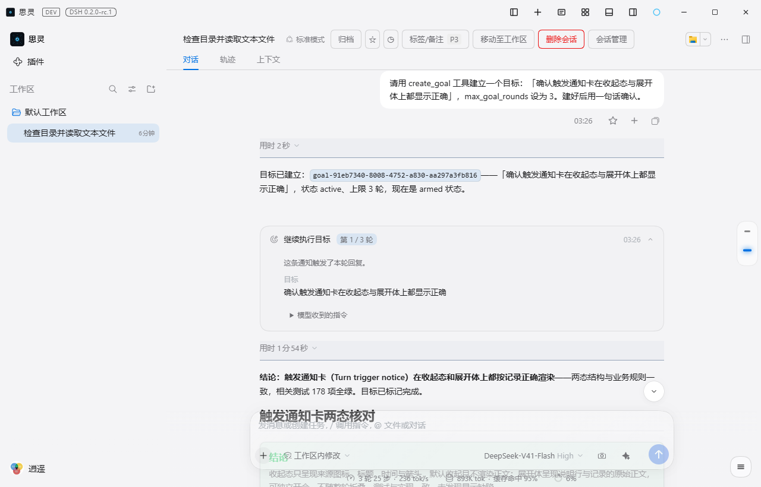761x487 pixels.
Task: Toggle 标准模式 mode indicator
Action: click(x=306, y=39)
